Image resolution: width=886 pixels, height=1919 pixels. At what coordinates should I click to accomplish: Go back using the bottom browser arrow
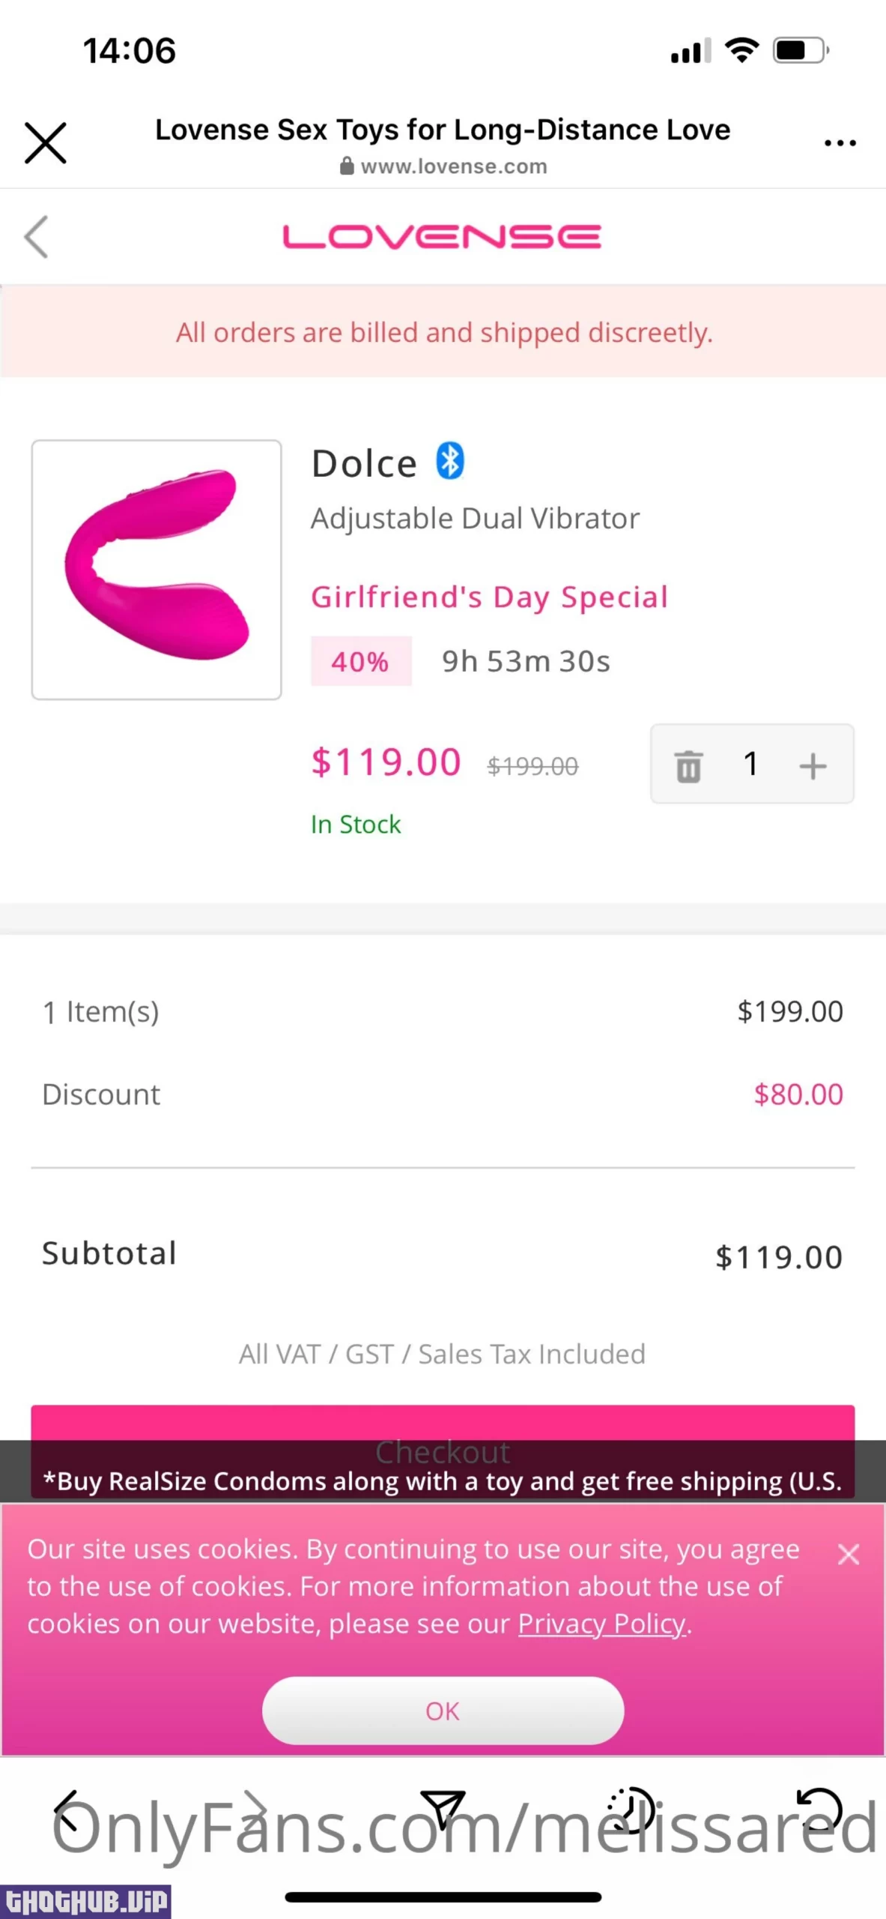coord(67,1811)
